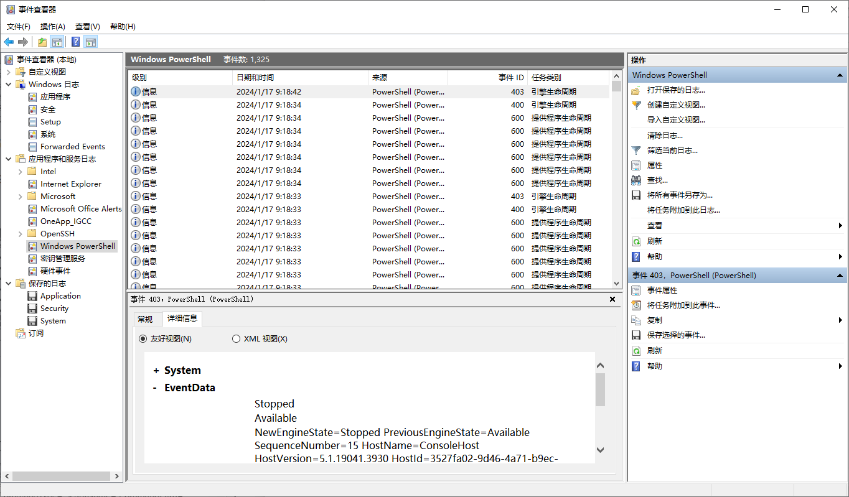Select Setup log in tree
849x497 pixels.
(x=50, y=121)
